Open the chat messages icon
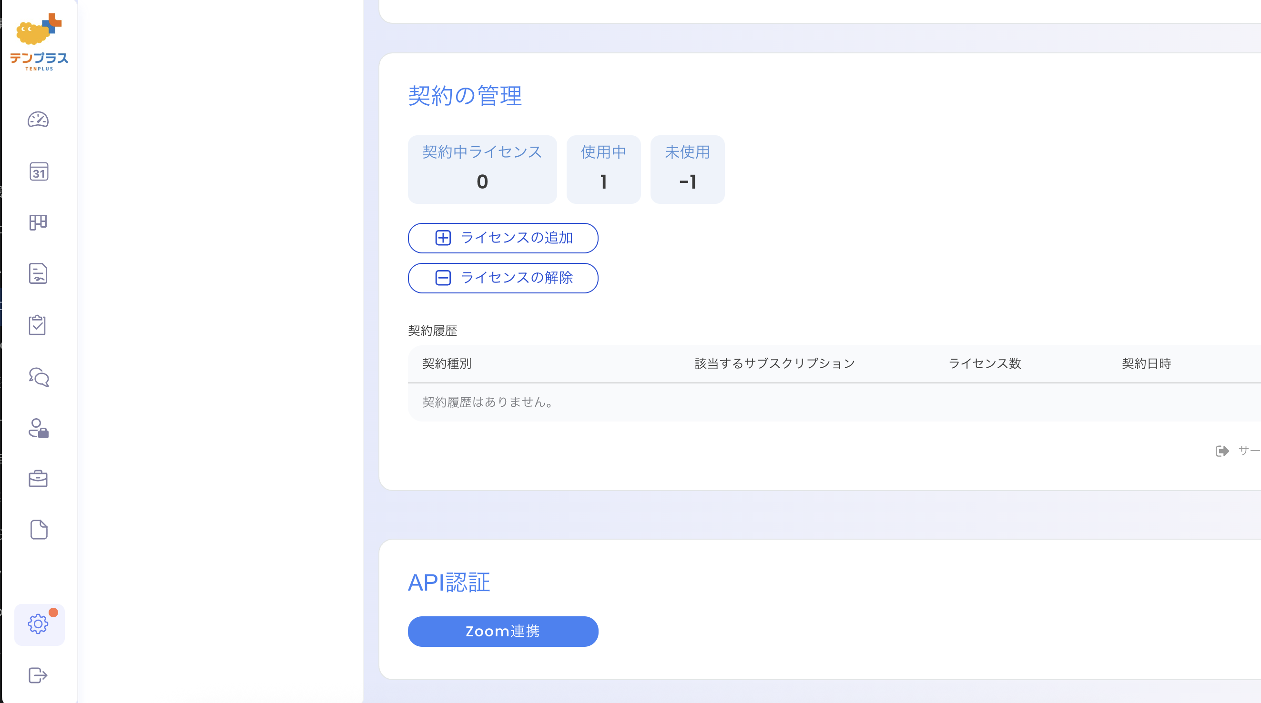This screenshot has height=703, width=1261. click(x=39, y=377)
